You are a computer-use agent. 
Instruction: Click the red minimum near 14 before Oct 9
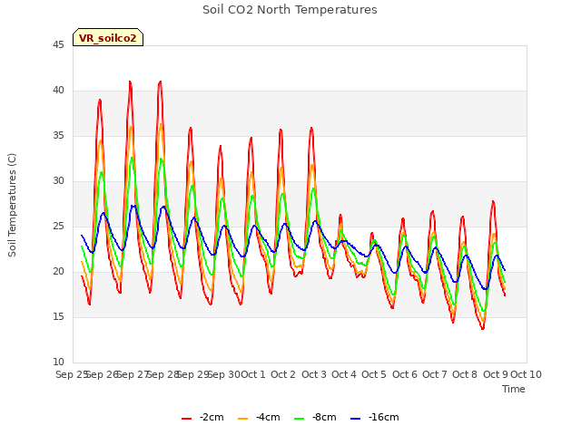click(483, 328)
